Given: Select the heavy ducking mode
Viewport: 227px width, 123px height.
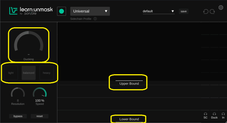Looking at the screenshot, I should pos(47,73).
